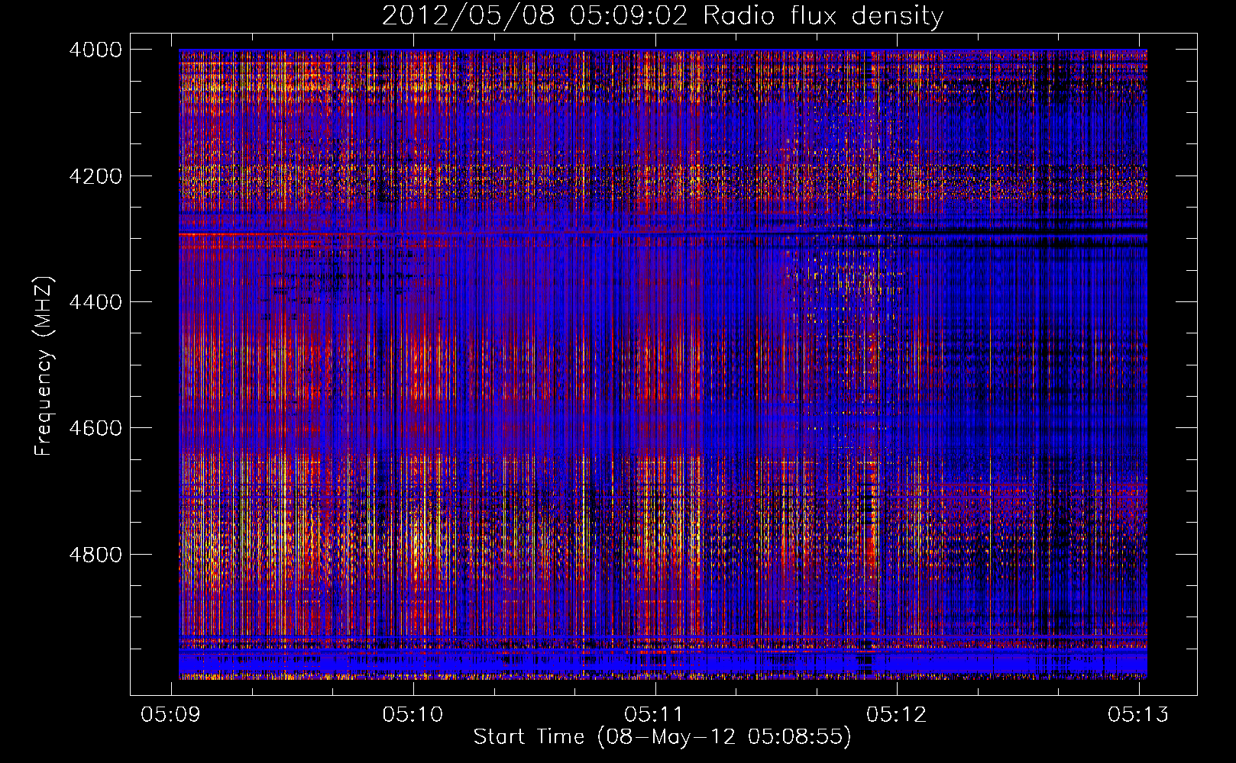Click the 05:11 time tick label
Image resolution: width=1236 pixels, height=763 pixels.
pyautogui.click(x=655, y=714)
